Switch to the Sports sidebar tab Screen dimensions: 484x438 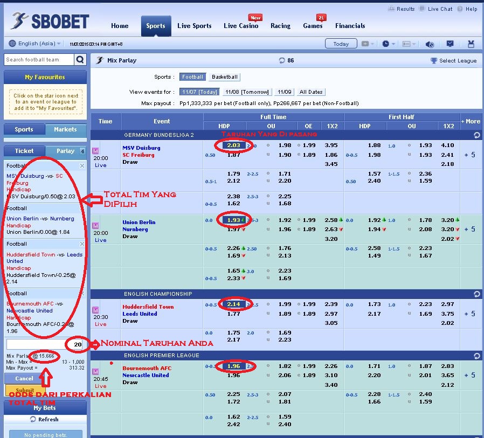point(24,129)
